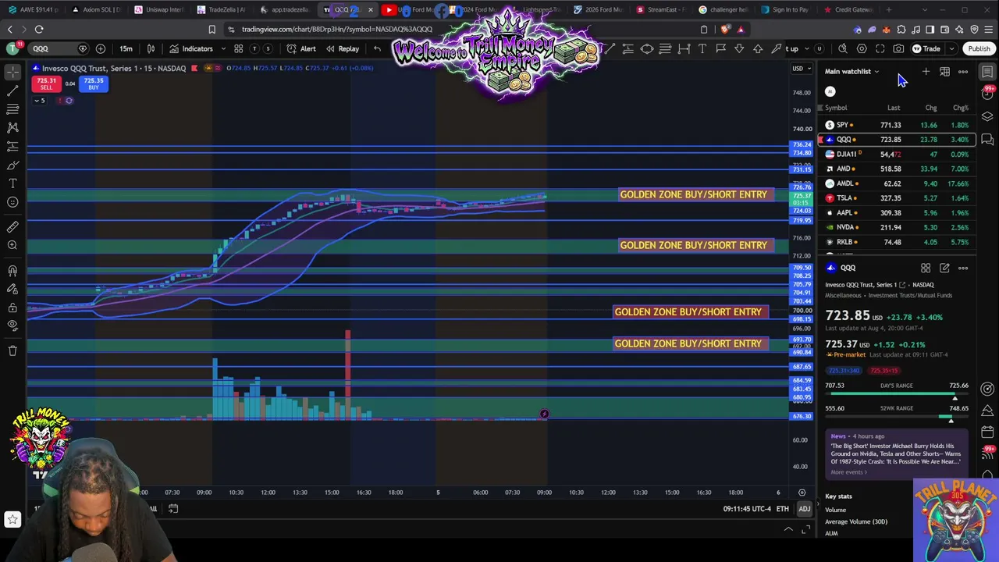The image size is (999, 562).
Task: Click the QQQ symbol search field
Action: [59, 48]
